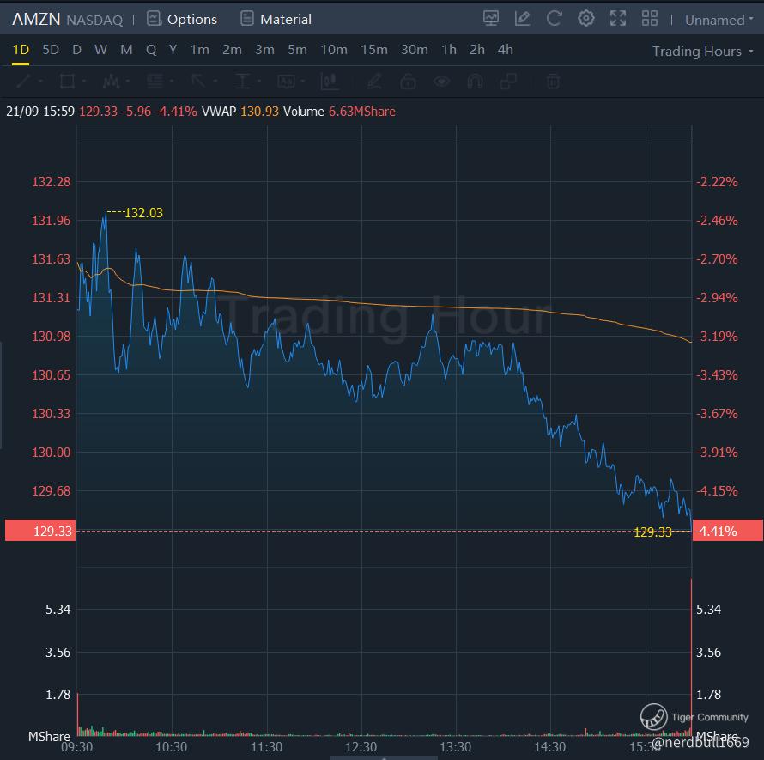The height and width of the screenshot is (760, 764).
Task: Select the 1D timeframe tab
Action: coord(21,50)
